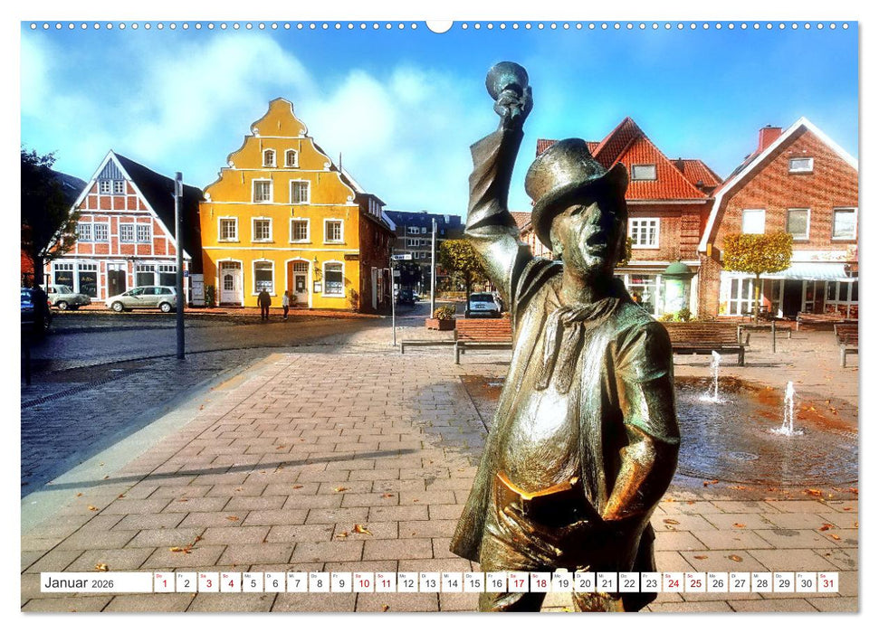Screen dimensions: 879x633
Task: Select the Januar month label
Action: point(68,583)
